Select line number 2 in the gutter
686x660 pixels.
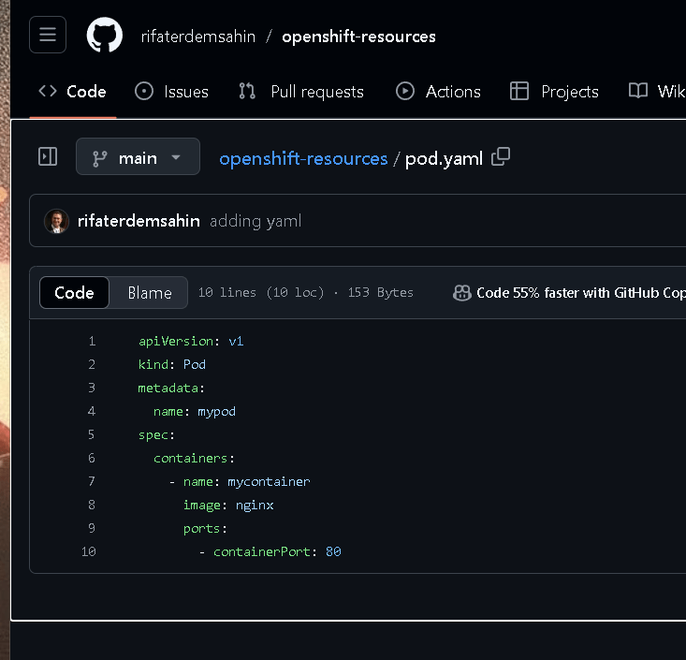[x=92, y=364]
